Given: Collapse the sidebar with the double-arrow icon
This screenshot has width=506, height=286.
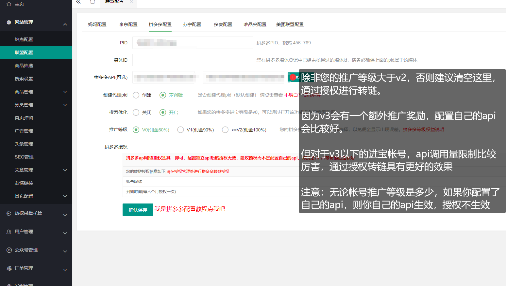Looking at the screenshot, I should point(78,2).
